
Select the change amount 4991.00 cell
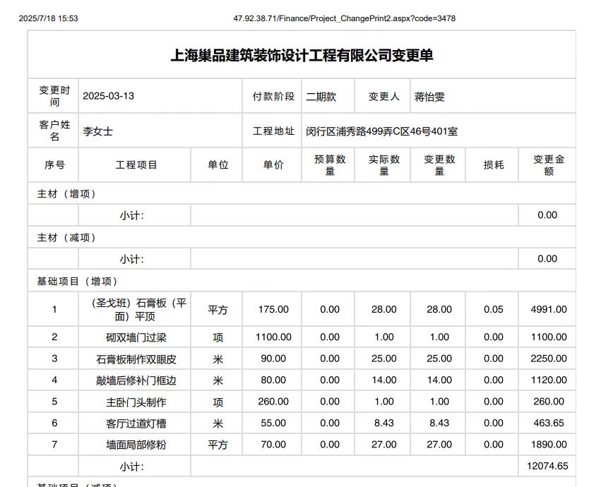pyautogui.click(x=548, y=309)
